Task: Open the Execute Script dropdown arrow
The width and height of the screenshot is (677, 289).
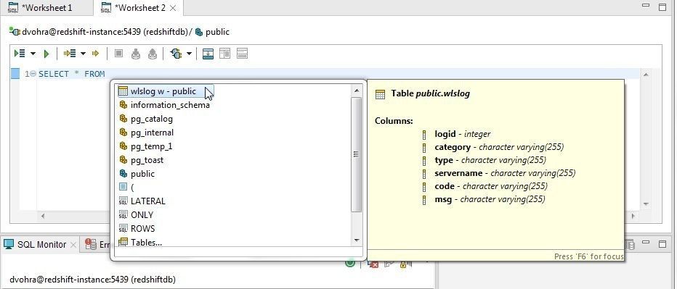Action: click(x=33, y=54)
